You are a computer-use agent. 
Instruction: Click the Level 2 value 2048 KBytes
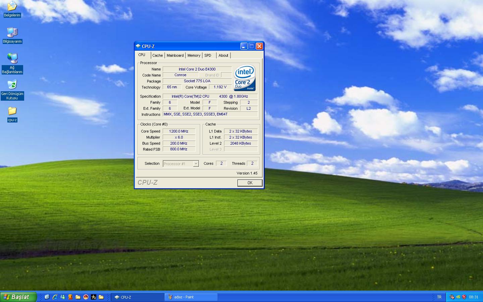(x=241, y=143)
